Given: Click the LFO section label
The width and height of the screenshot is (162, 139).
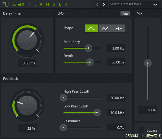Looking at the screenshot, I should [x=60, y=13].
